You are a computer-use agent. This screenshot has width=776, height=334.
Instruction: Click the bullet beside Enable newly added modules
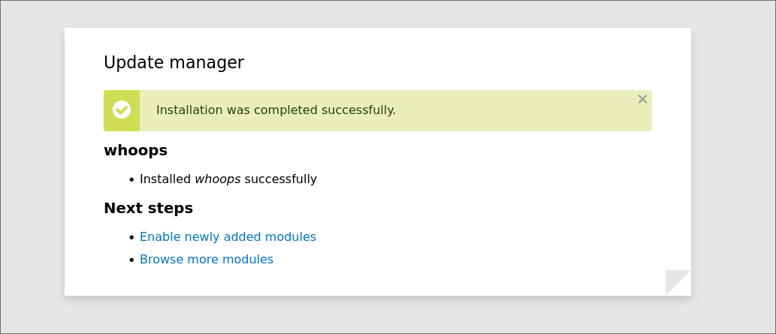point(131,238)
